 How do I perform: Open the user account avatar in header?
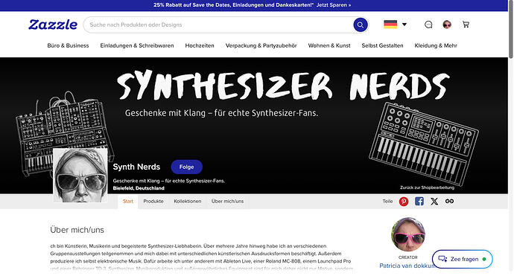(x=447, y=25)
